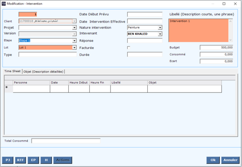Click the Date Début Prévu field
Viewport: 242px width, 167px height.
pyautogui.click(x=145, y=14)
